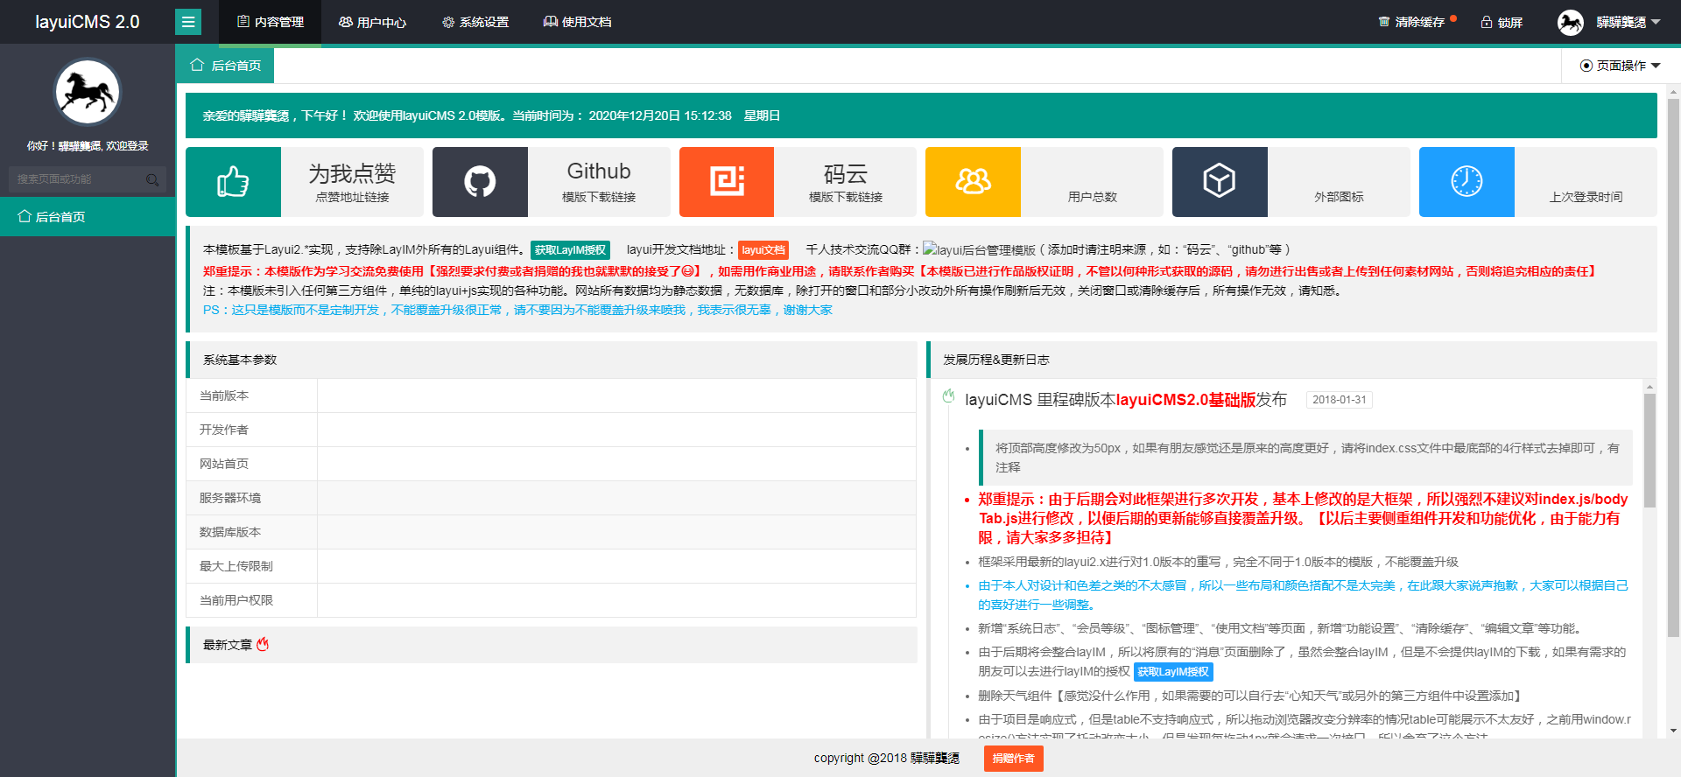This screenshot has width=1681, height=777.
Task: Click the lock icon beside 锁屏
Action: pos(1487,22)
